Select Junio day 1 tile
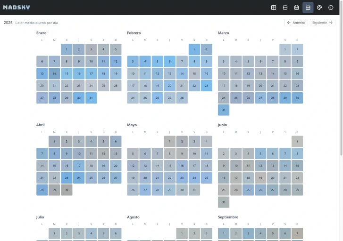 coord(297,142)
